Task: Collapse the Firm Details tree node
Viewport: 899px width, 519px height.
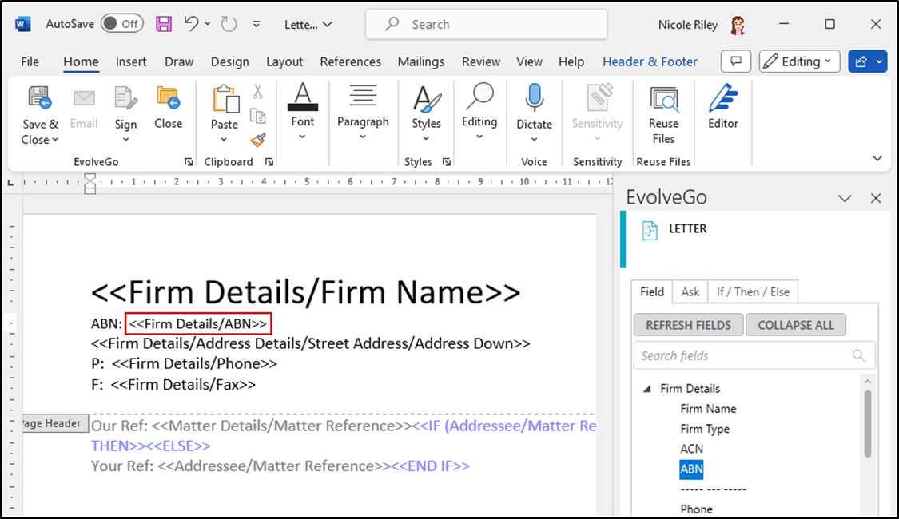Action: coord(647,389)
